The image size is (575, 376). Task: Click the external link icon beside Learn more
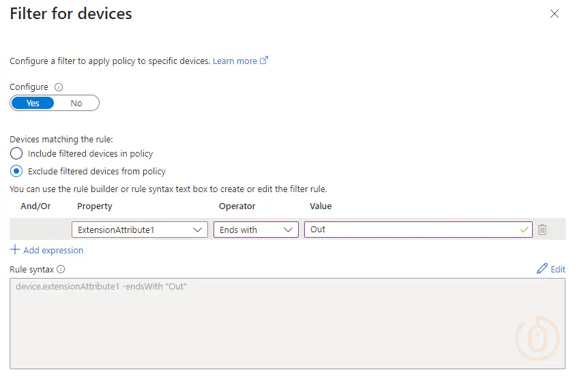coord(264,60)
